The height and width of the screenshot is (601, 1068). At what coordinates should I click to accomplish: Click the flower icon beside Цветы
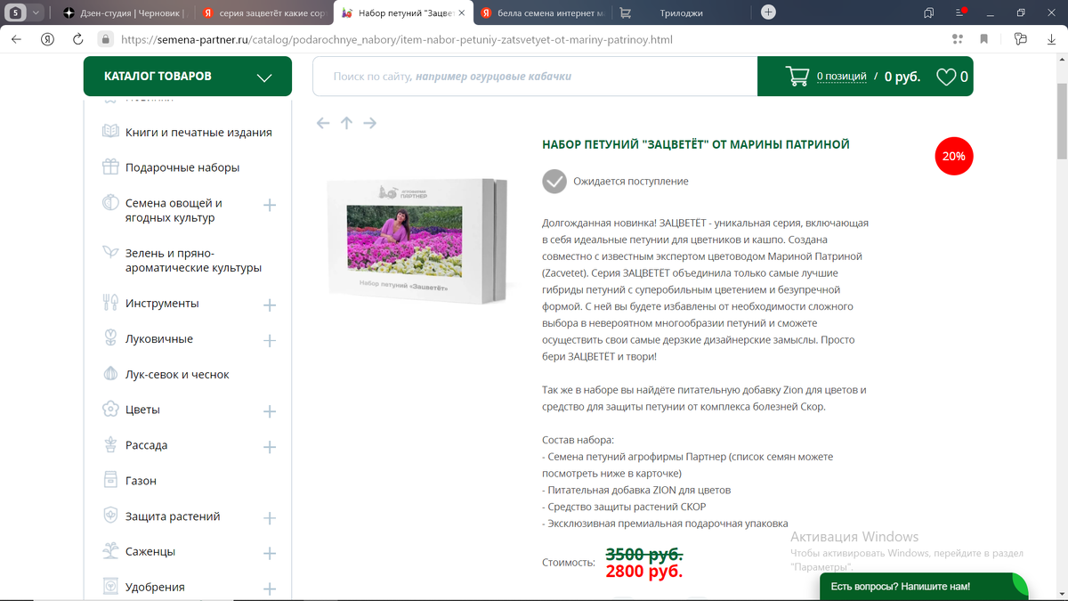(x=110, y=409)
